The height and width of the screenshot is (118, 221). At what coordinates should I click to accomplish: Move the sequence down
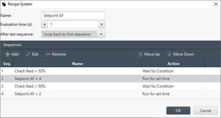pos(180,54)
